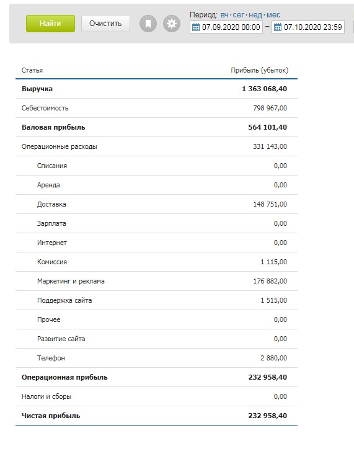Select the Доставка expense row
The image size is (354, 464).
coord(156,204)
